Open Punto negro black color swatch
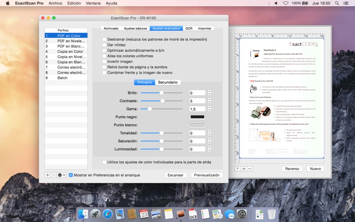This screenshot has width=355, height=222. (197, 117)
